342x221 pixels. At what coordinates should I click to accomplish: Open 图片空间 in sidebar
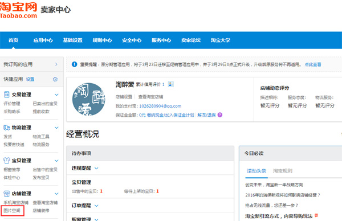[12, 211]
